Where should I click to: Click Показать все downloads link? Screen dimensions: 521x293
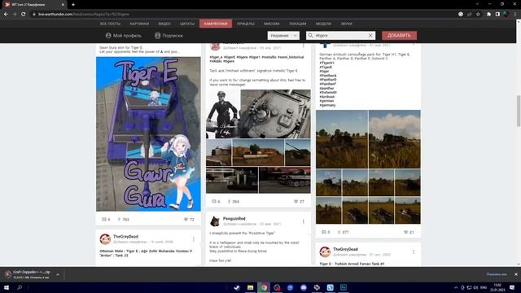coord(497,274)
